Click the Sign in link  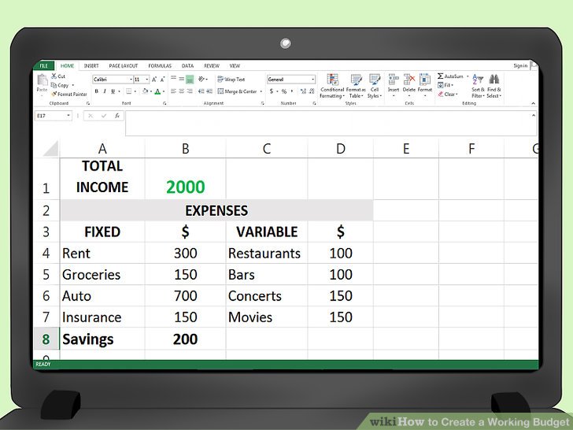pyautogui.click(x=520, y=66)
